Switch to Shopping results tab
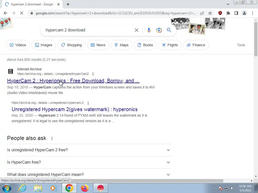 (71, 45)
